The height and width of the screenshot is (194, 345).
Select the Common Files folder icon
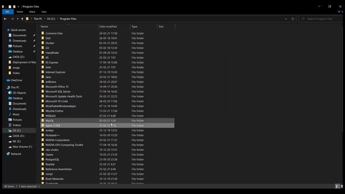coord(43,33)
